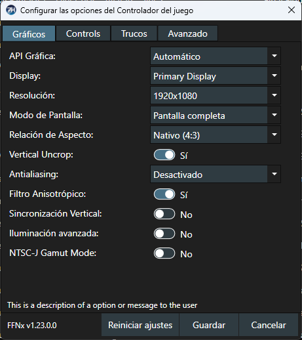Turn on Iluminación avanzada switch

pos(164,234)
